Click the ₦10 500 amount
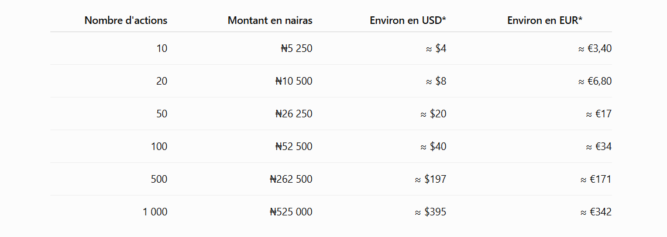Viewport: 667px width, 237px height. coord(294,81)
